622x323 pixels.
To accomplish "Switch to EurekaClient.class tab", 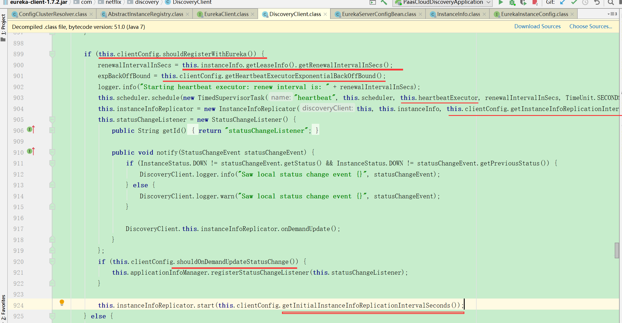I will pos(226,14).
